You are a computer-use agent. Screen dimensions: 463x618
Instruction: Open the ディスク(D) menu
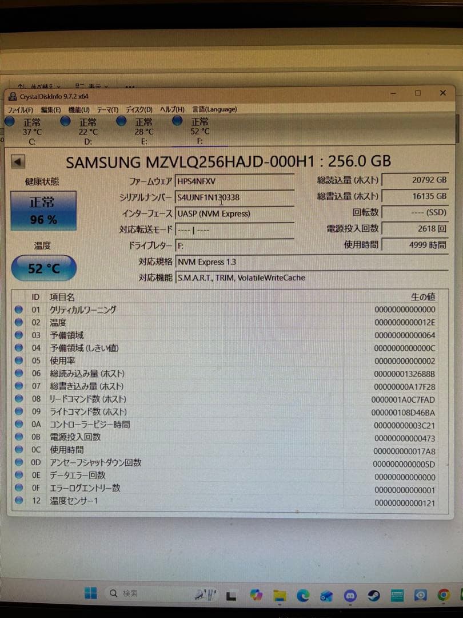pos(139,109)
